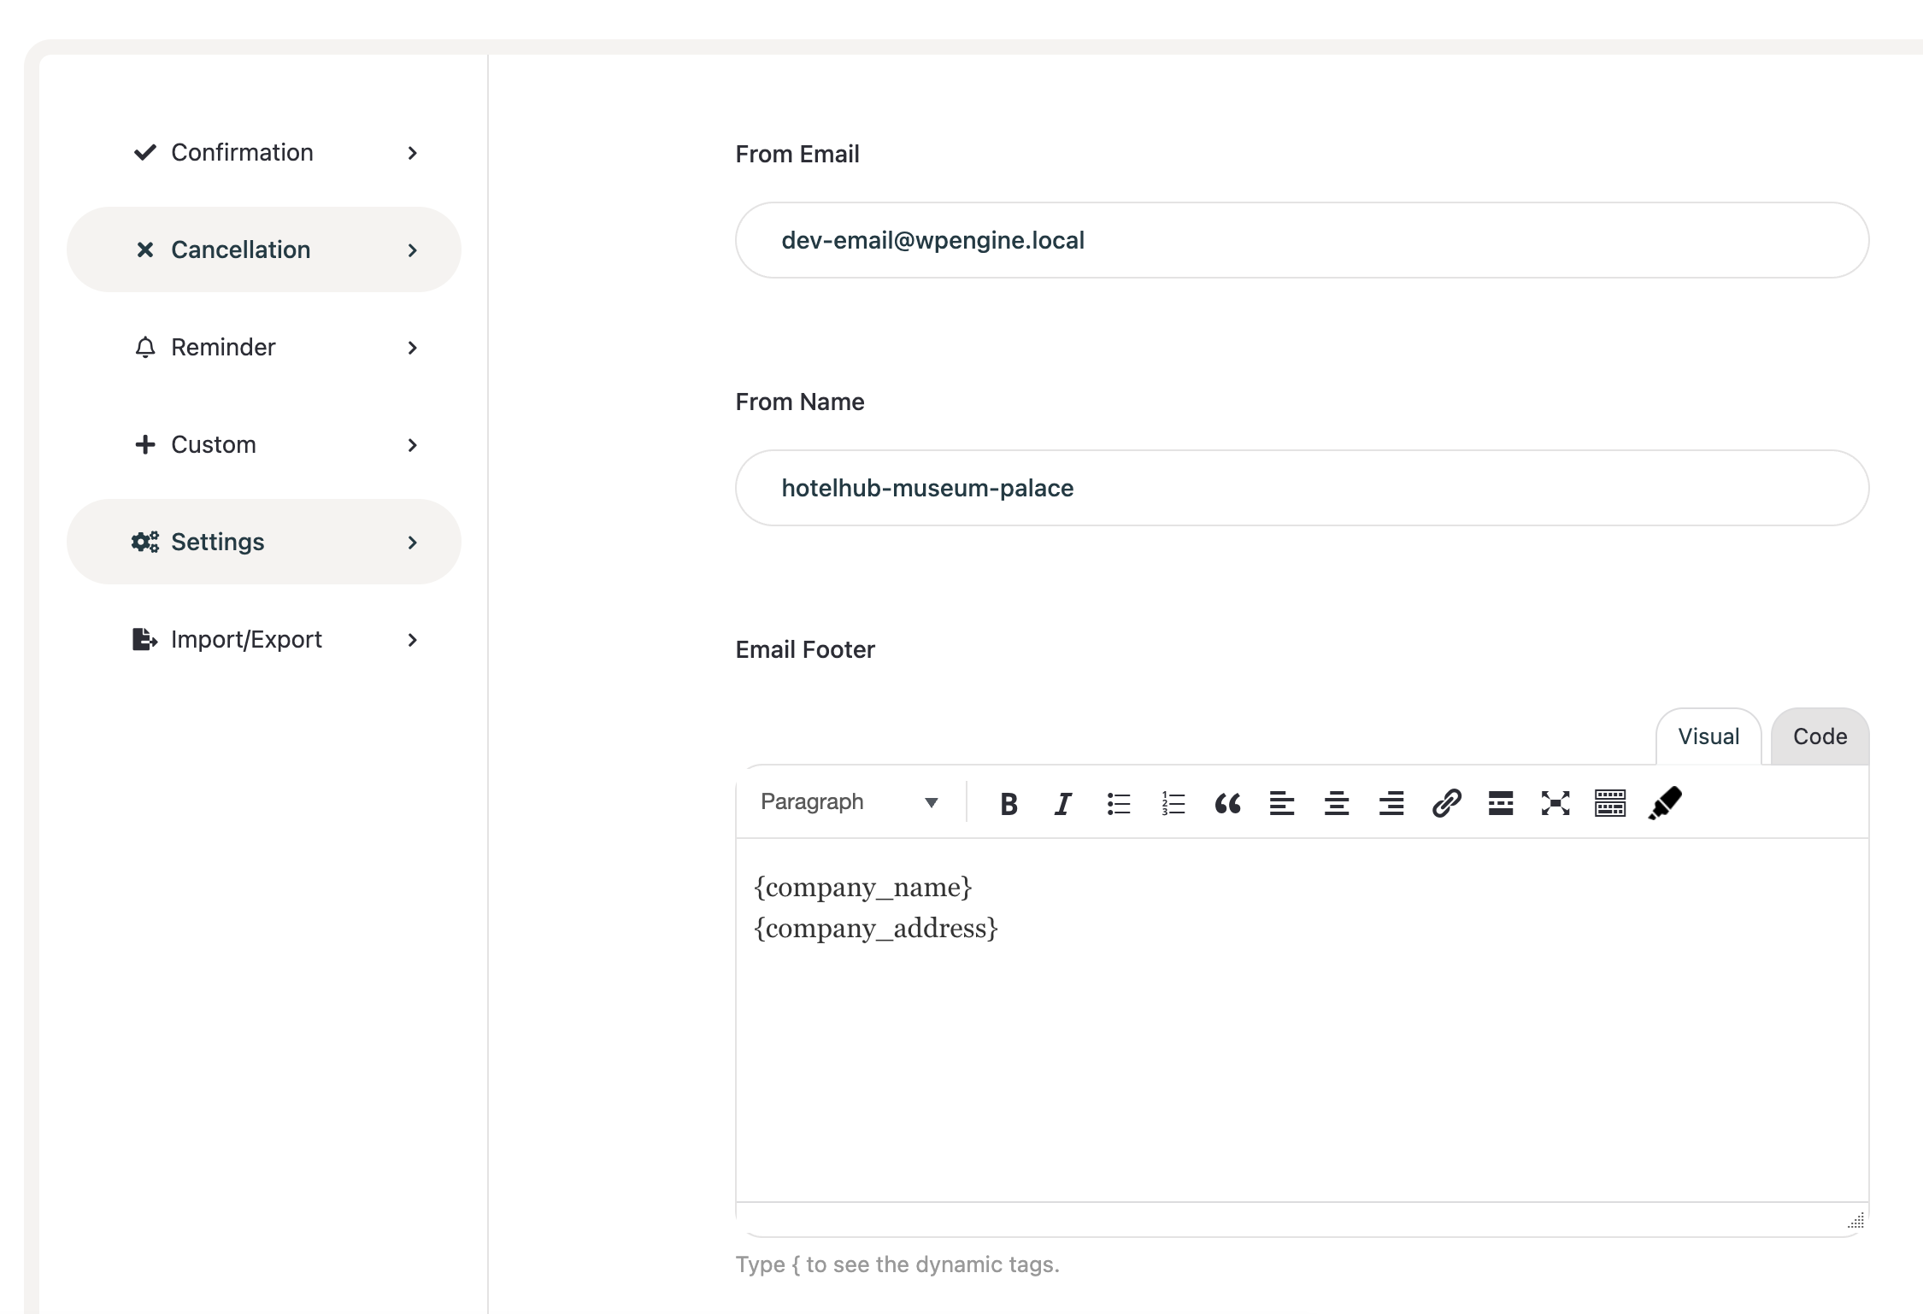Apply italic formatting in the editor toolbar
The height and width of the screenshot is (1314, 1923).
point(1063,803)
